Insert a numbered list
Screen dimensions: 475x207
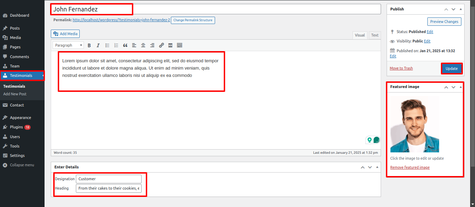[x=116, y=45]
